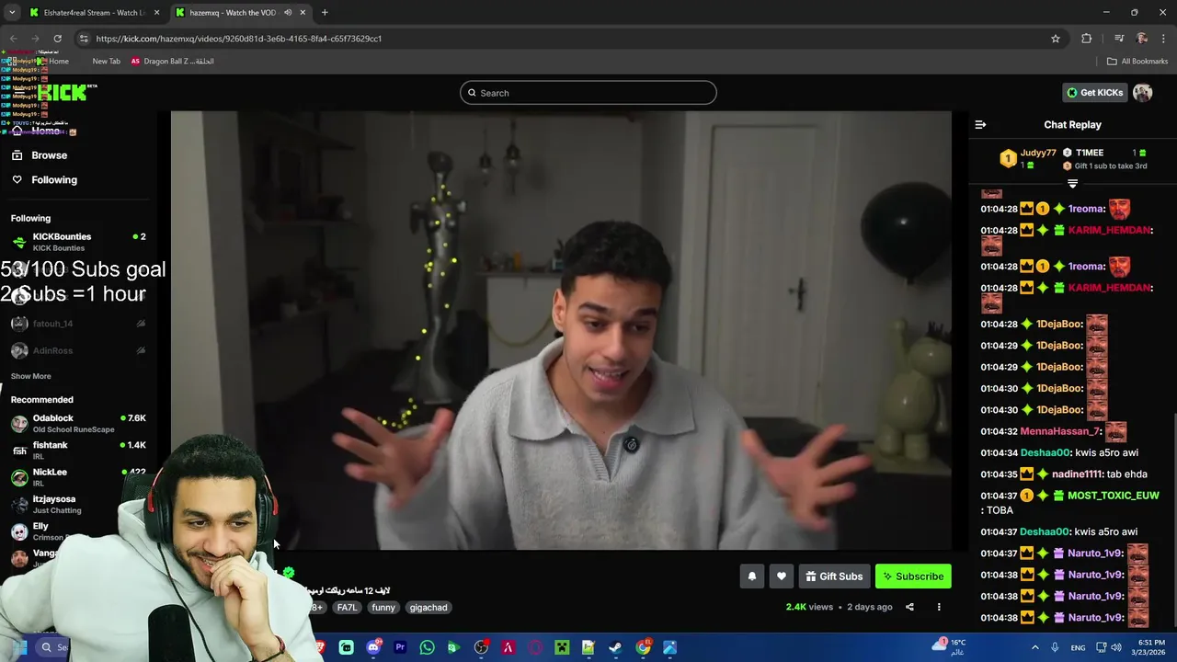Click the volume speaker in system tray

(x=1116, y=647)
